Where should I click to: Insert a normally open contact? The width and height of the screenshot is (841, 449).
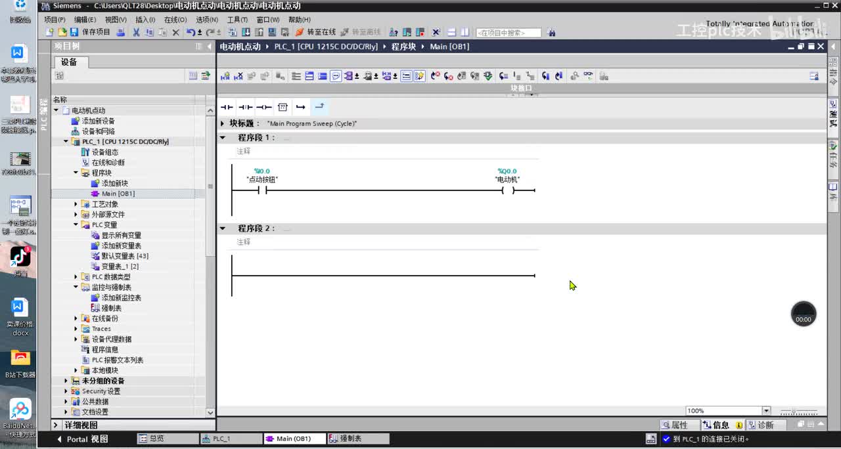[x=227, y=107]
